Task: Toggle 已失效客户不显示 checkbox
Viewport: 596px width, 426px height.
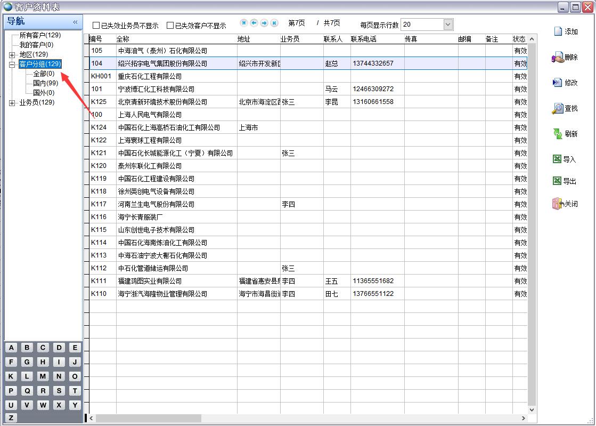Action: tap(170, 25)
